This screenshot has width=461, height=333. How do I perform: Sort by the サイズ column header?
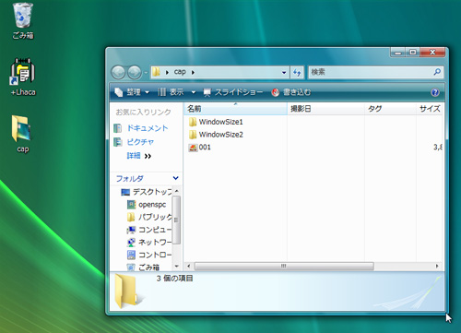(x=430, y=109)
